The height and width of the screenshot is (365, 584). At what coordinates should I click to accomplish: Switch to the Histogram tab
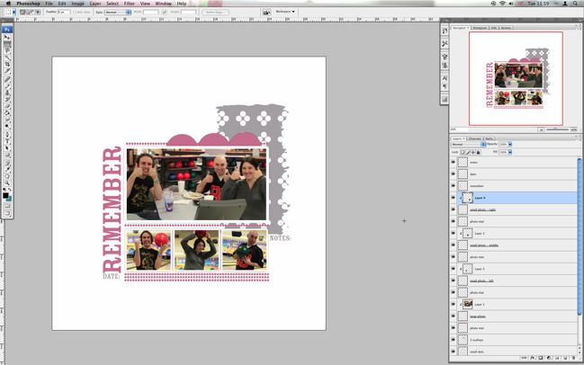click(480, 28)
